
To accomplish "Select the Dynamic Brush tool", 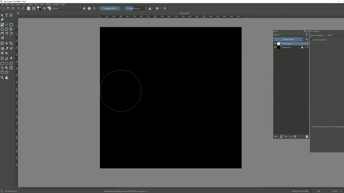I will 11,33.
